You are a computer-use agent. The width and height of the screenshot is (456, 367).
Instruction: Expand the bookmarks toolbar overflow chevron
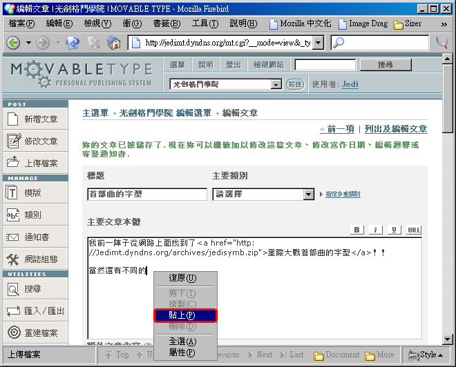[444, 24]
